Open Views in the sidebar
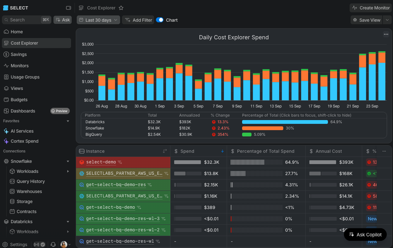 [x=36, y=88]
